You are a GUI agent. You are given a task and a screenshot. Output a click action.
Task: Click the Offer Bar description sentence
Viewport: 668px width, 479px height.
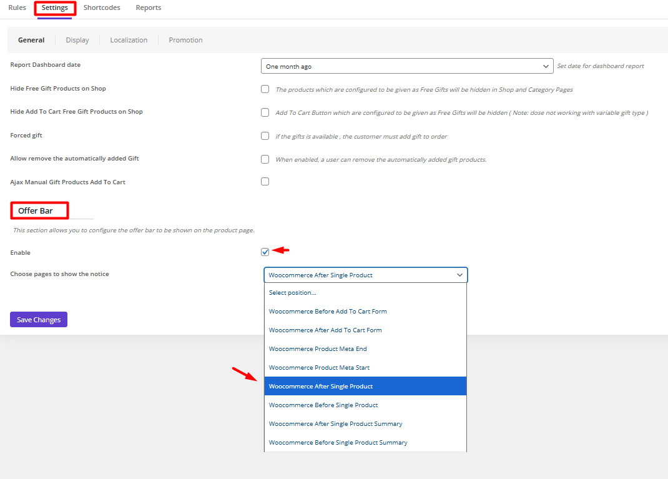134,230
